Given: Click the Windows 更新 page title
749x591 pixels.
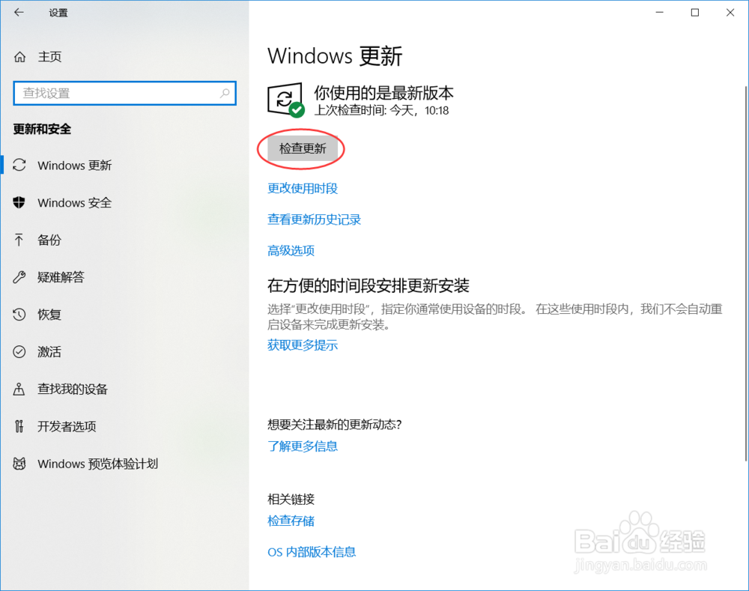Looking at the screenshot, I should pos(335,56).
